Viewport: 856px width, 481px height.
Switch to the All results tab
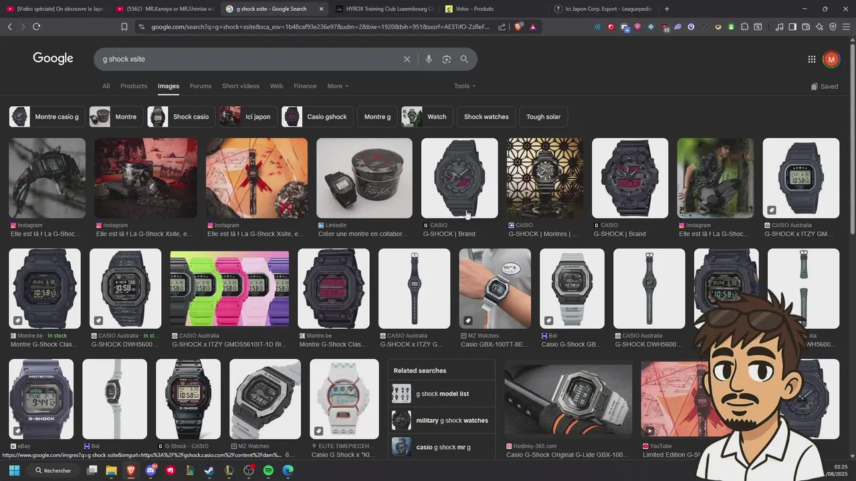point(106,86)
